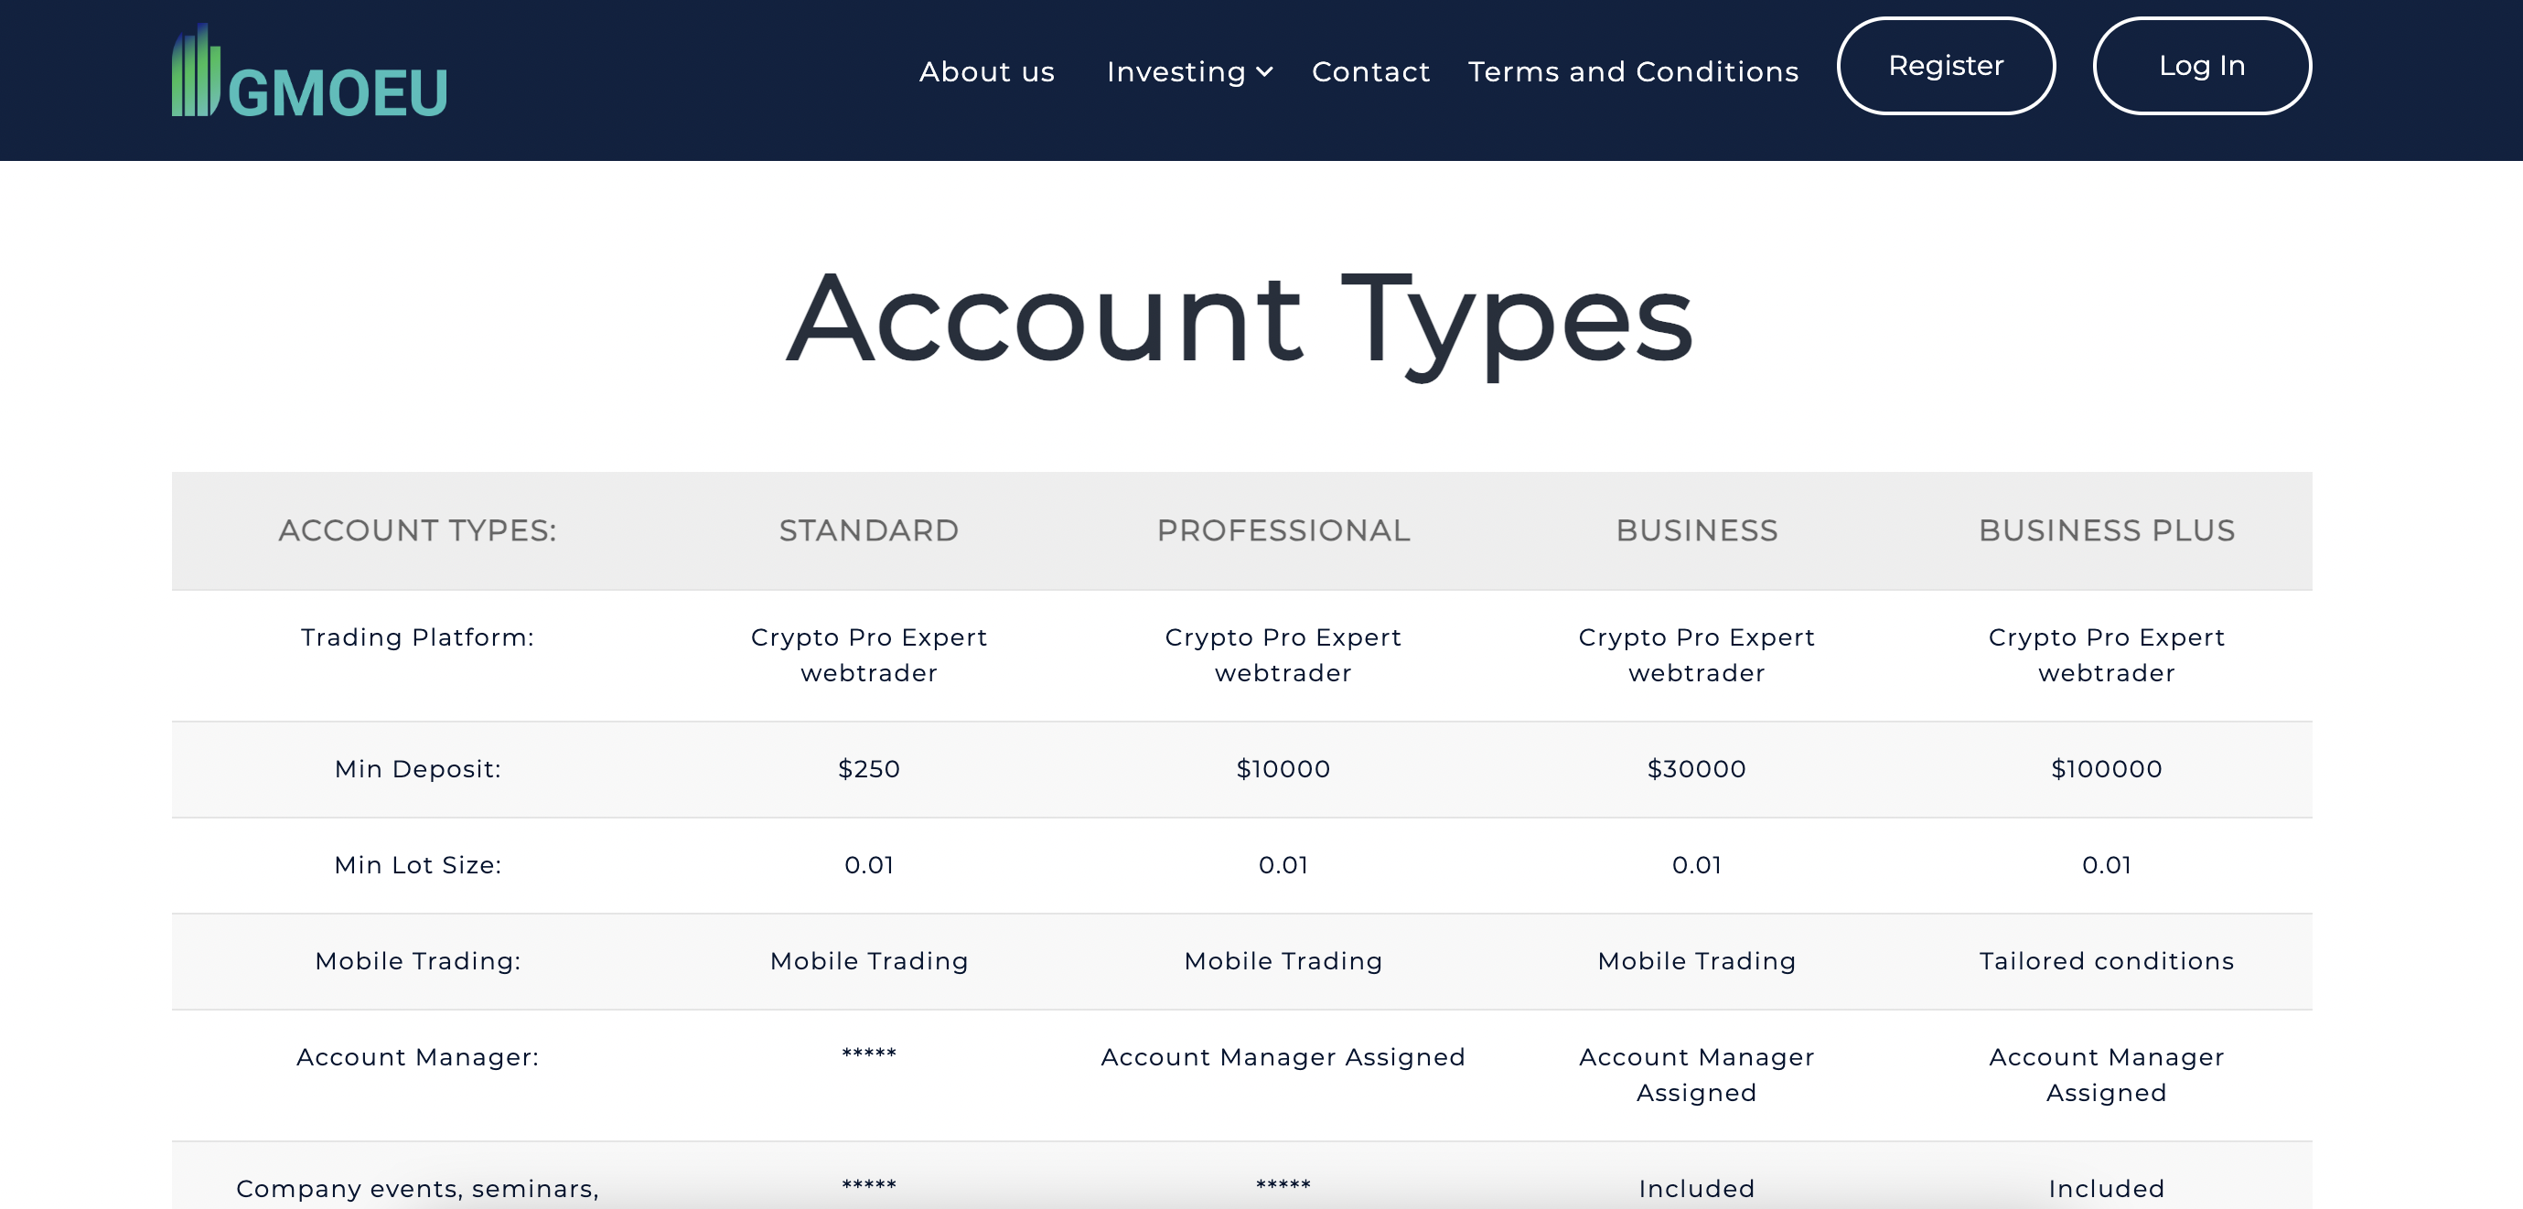This screenshot has height=1209, width=2523.
Task: Go to the Contact page
Action: [1370, 71]
